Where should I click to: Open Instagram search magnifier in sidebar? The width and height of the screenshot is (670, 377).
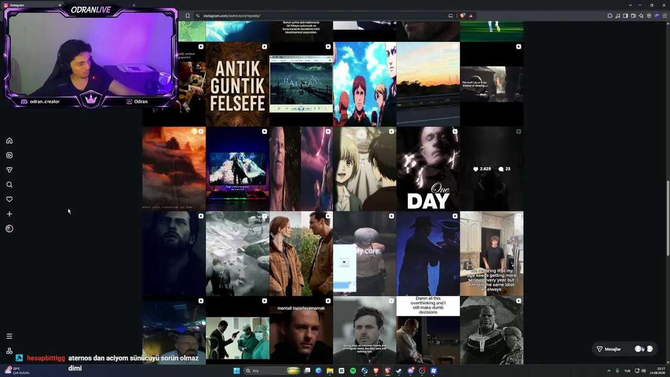[x=9, y=185]
